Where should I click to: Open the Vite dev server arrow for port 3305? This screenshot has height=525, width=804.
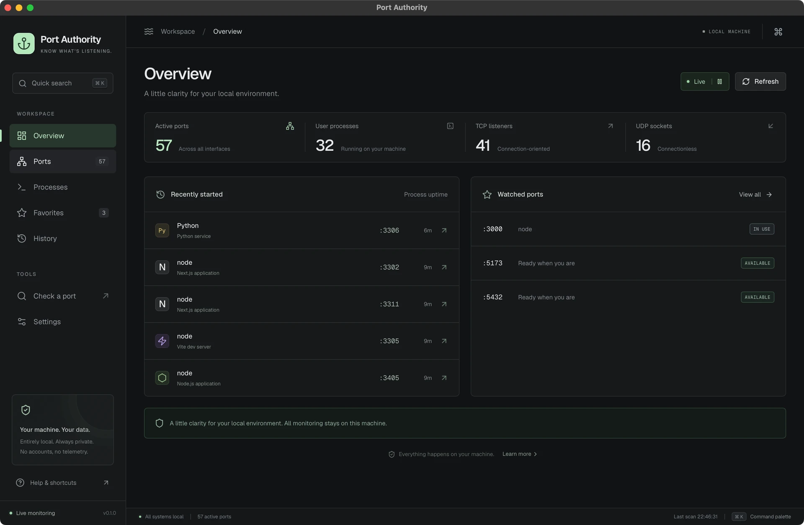click(x=444, y=341)
